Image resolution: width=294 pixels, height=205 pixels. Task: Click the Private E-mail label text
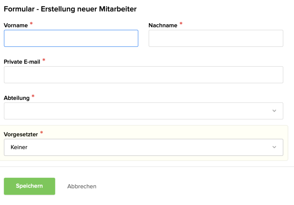[x=22, y=62]
